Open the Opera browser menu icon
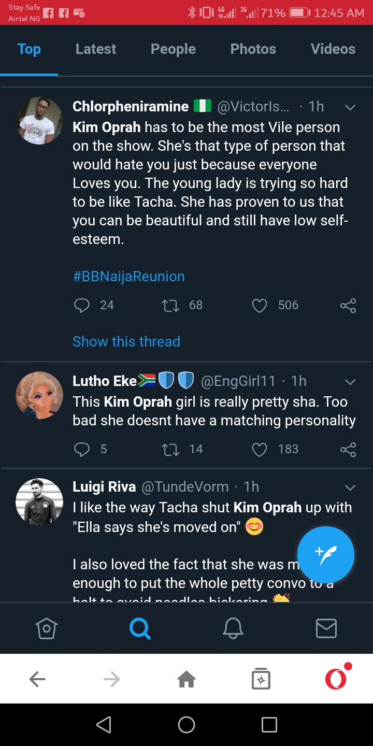373x746 pixels. click(336, 679)
